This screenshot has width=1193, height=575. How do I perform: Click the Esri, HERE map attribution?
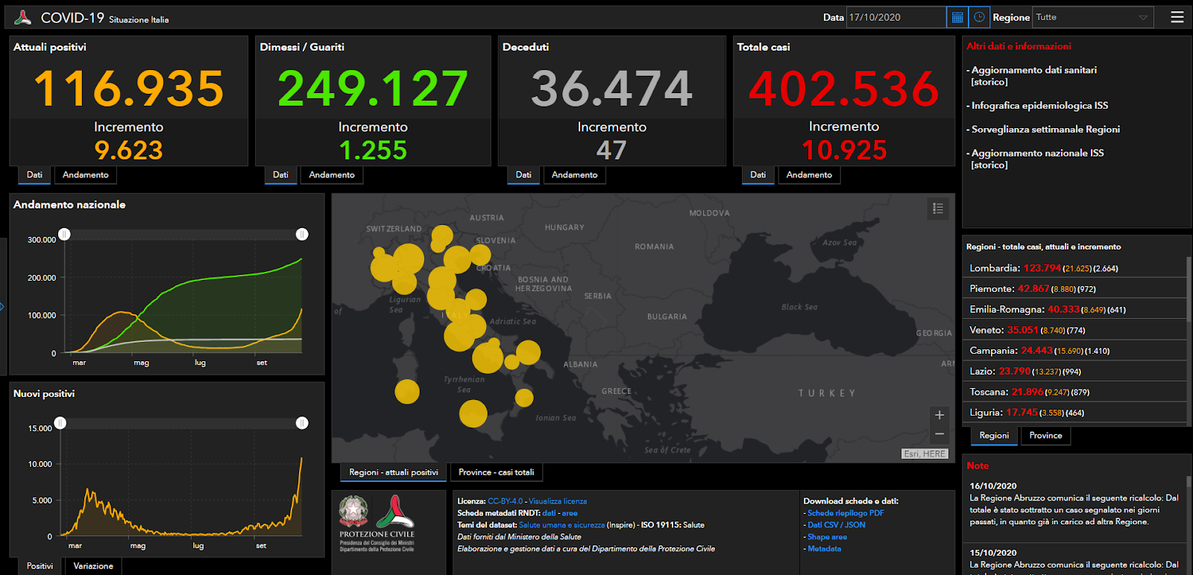[x=925, y=454]
